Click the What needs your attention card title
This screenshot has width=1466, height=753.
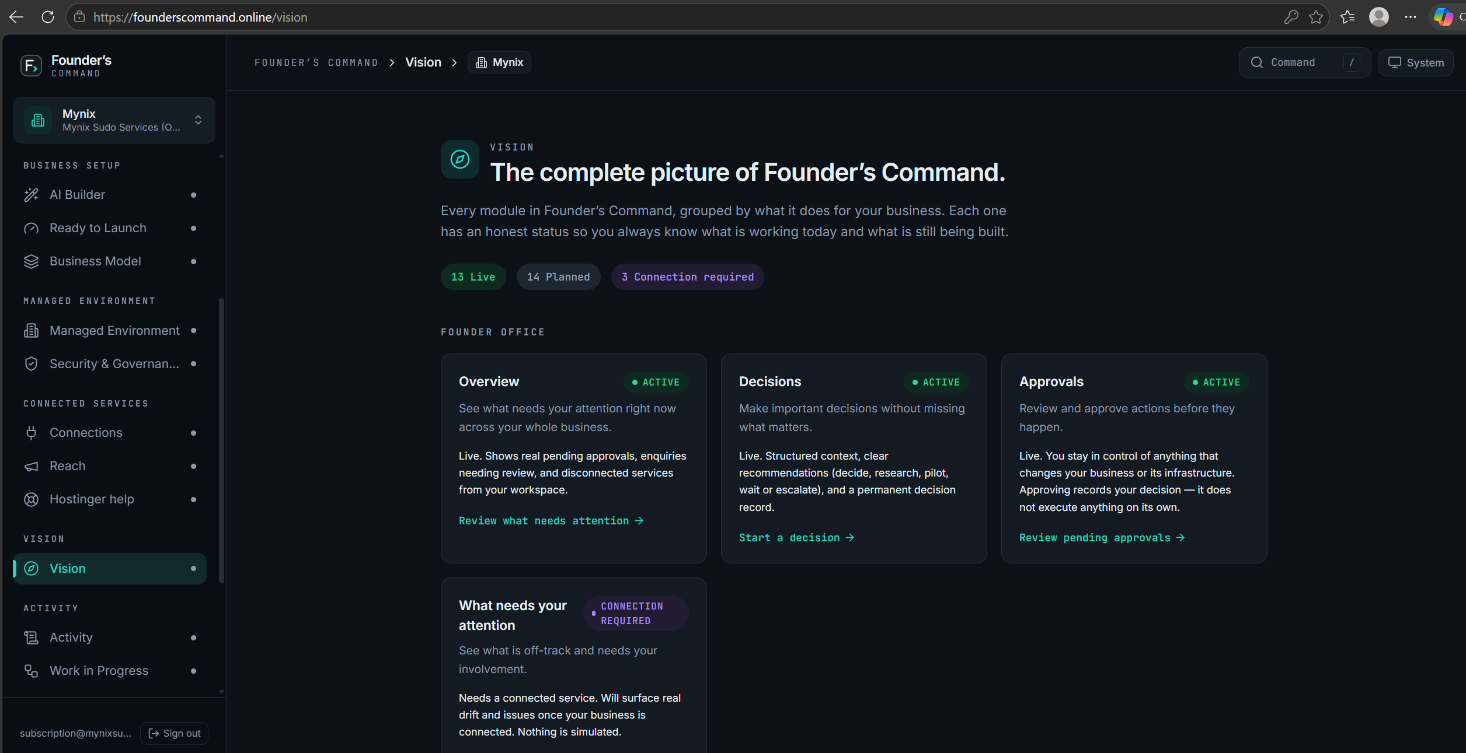tap(513, 615)
